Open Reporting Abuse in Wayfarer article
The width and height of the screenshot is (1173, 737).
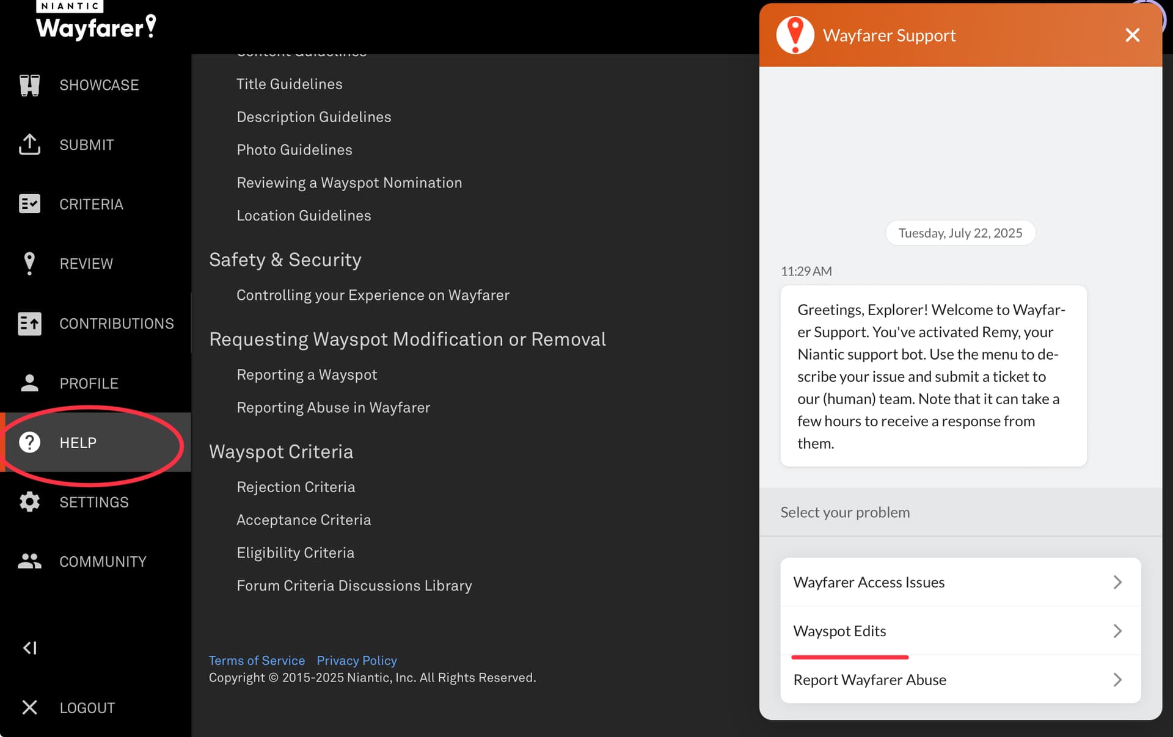point(334,407)
